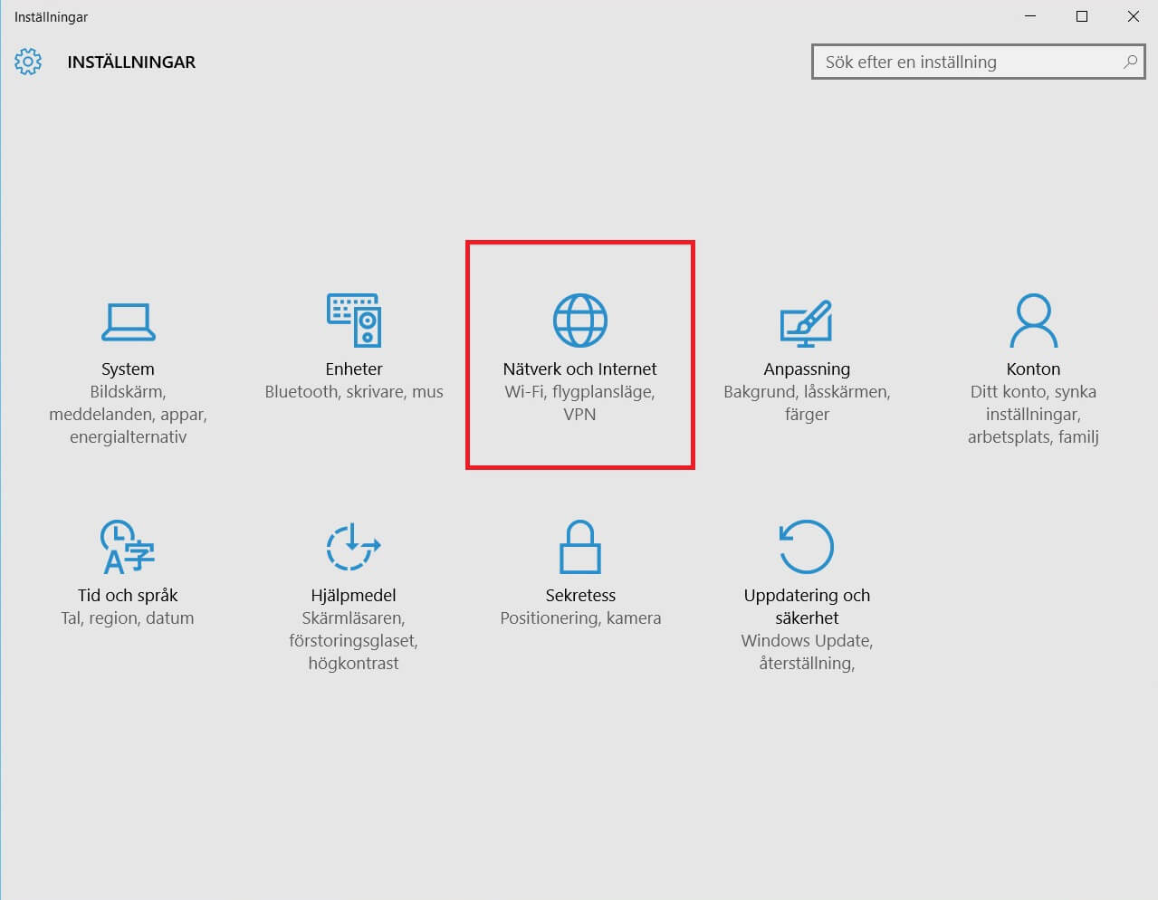The image size is (1158, 900).
Task: Click 'Tal, region, datum' description
Action: [x=128, y=618]
